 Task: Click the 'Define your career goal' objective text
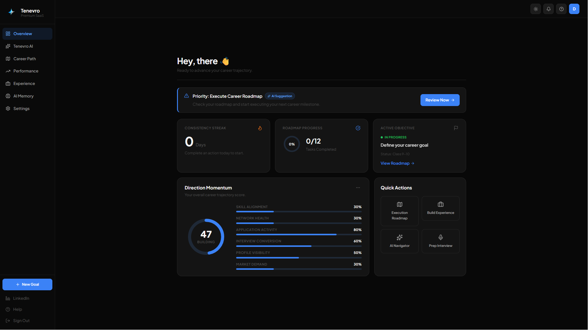click(404, 145)
